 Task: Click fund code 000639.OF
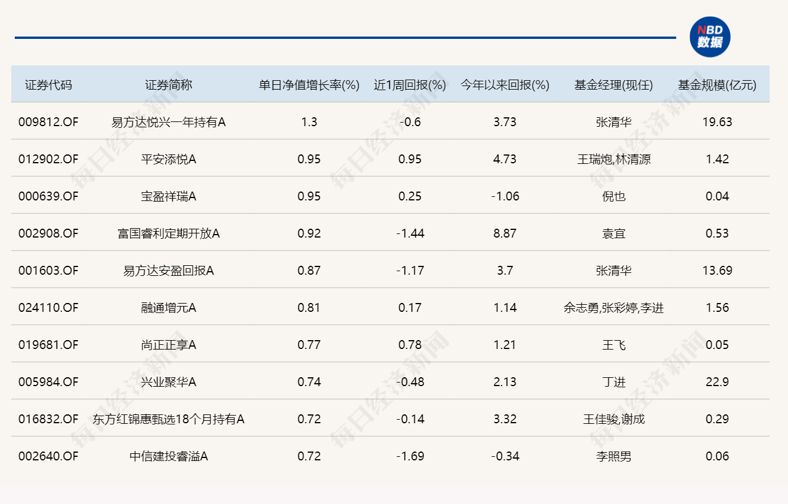48,196
